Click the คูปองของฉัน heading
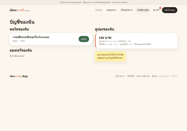 [x=105, y=29]
